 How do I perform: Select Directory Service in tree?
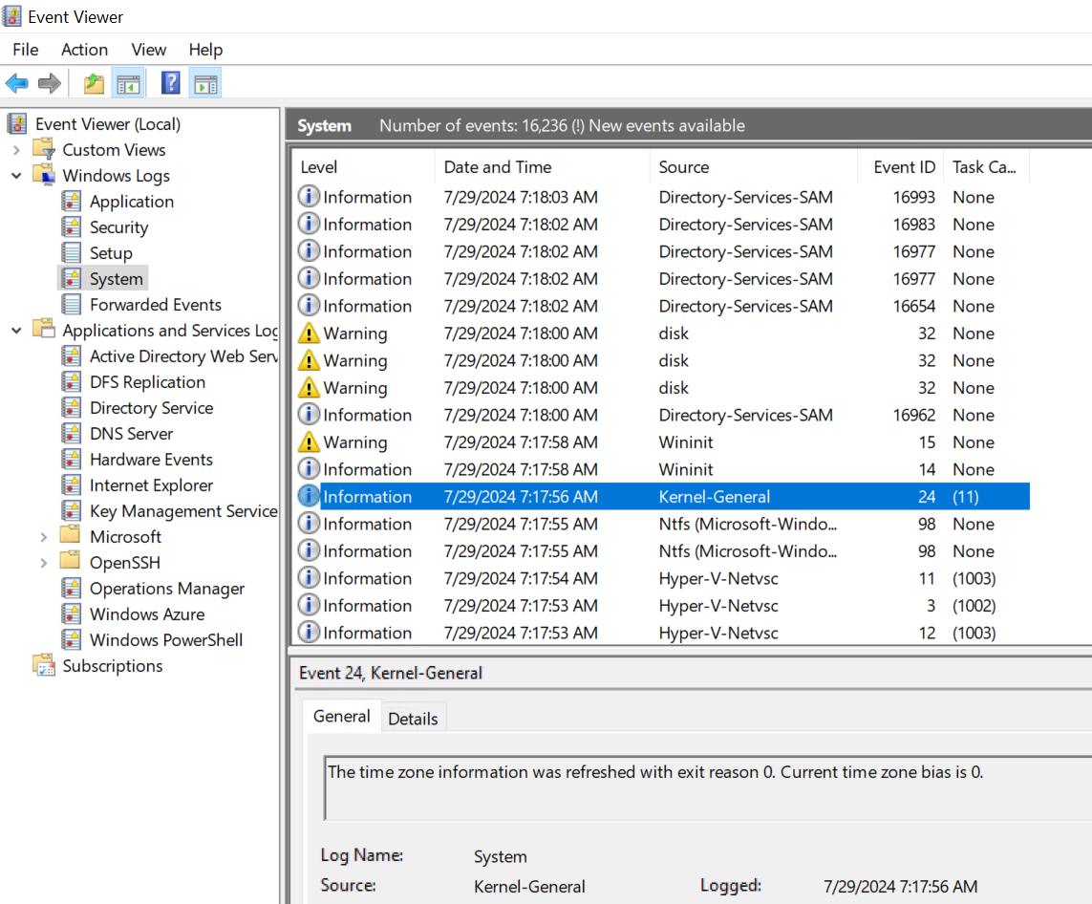[x=151, y=407]
